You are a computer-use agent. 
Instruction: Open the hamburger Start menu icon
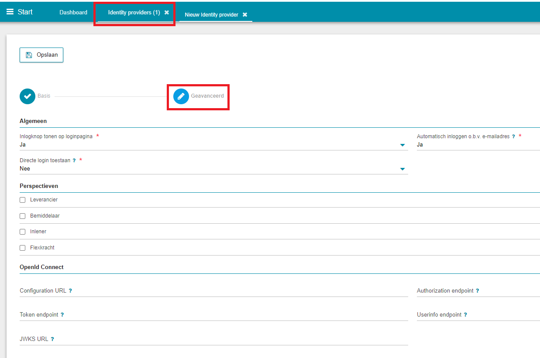click(10, 12)
